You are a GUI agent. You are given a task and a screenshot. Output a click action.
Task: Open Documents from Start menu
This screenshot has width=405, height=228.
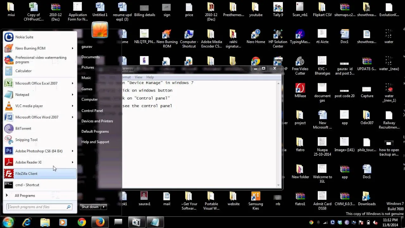(x=90, y=57)
